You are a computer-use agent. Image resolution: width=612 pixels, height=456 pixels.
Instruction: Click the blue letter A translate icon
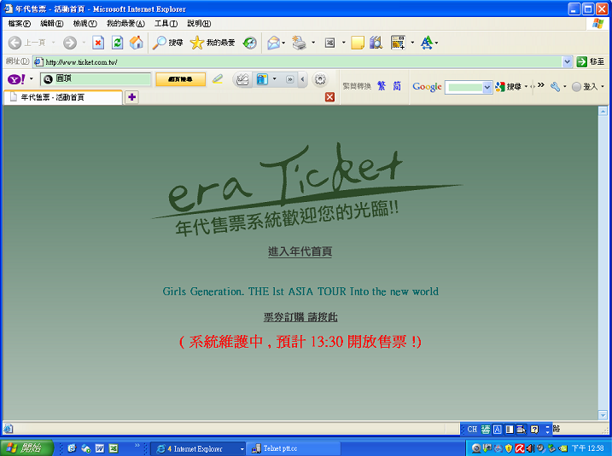click(427, 43)
